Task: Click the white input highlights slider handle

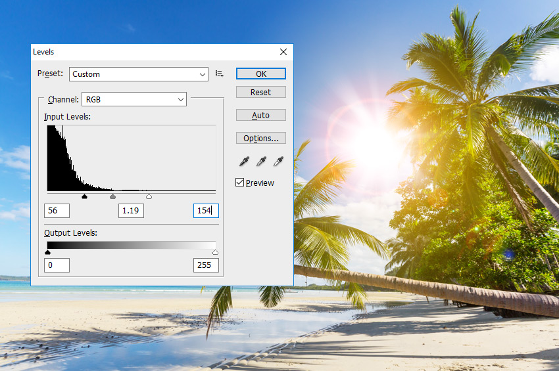Action: [x=149, y=196]
